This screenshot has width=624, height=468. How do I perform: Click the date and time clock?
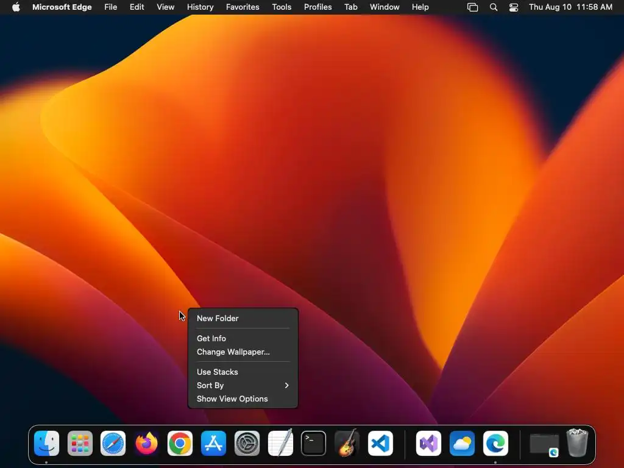tap(570, 7)
